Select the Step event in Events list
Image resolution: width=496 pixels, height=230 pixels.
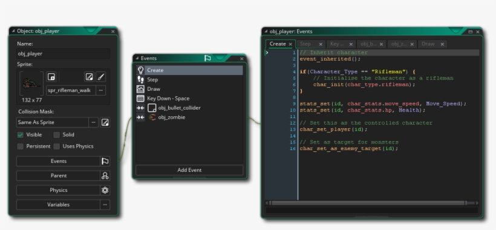(x=189, y=80)
